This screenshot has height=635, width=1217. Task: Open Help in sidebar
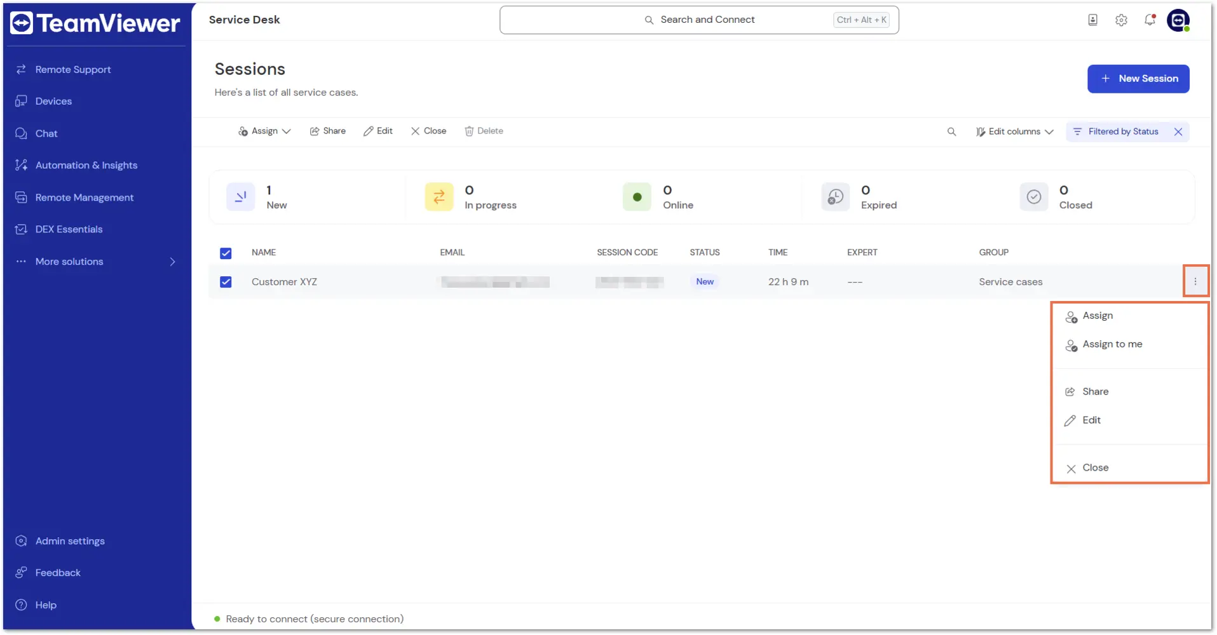pyautogui.click(x=46, y=605)
